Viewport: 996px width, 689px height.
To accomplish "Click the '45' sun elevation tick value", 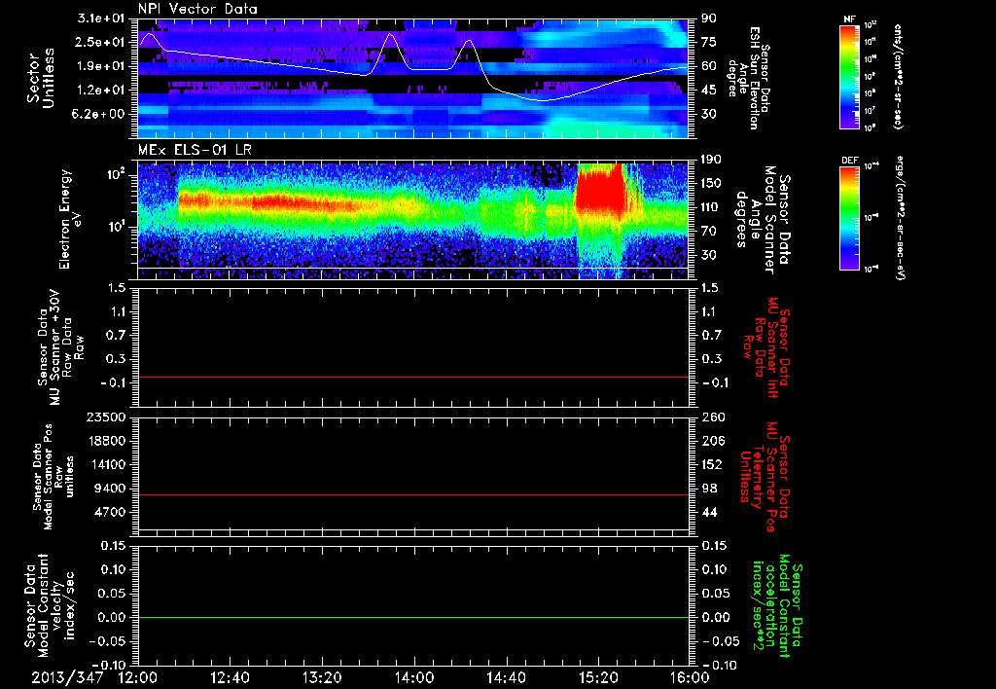I will 709,91.
